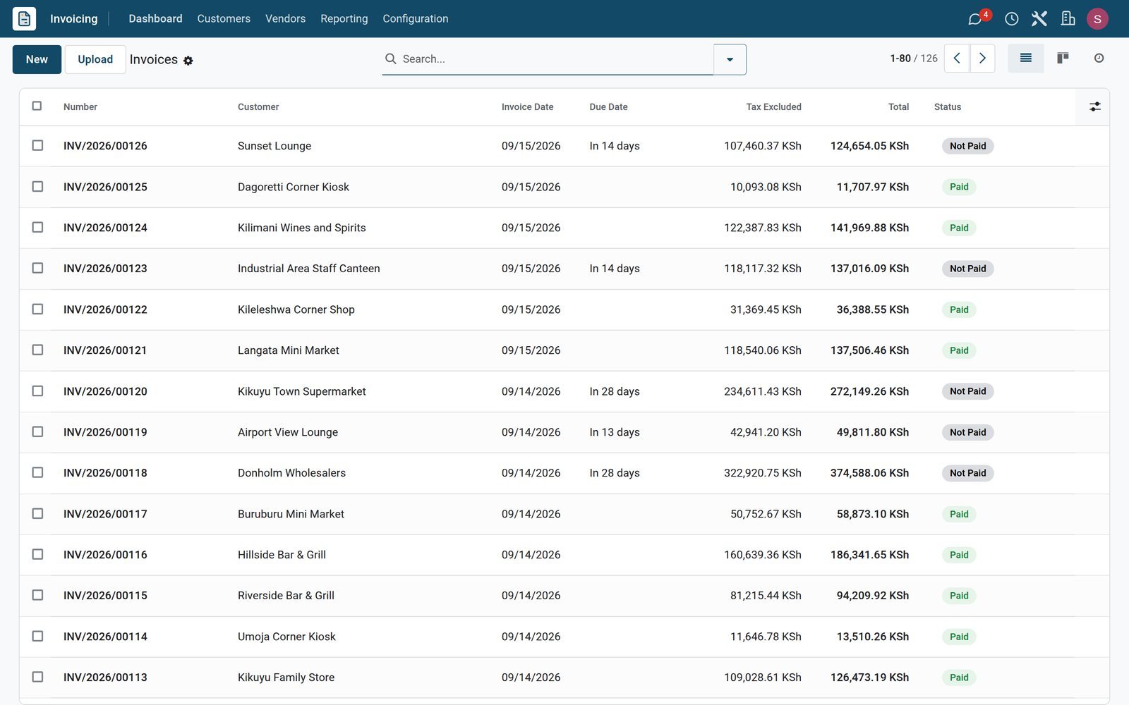The height and width of the screenshot is (705, 1129).
Task: Click total 272,149.26 KSh cell
Action: click(869, 391)
